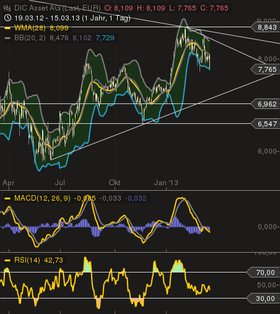Open the RSI(14) indicator label
This screenshot has height=314, width=280.
click(x=27, y=260)
